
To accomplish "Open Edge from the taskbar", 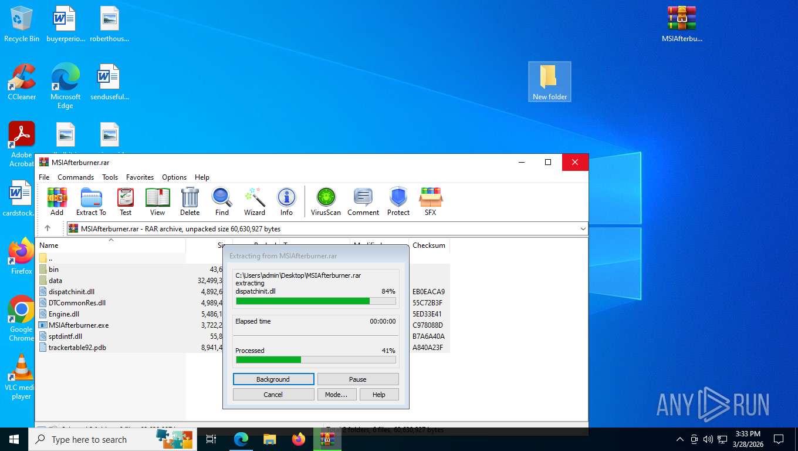I will coord(241,439).
